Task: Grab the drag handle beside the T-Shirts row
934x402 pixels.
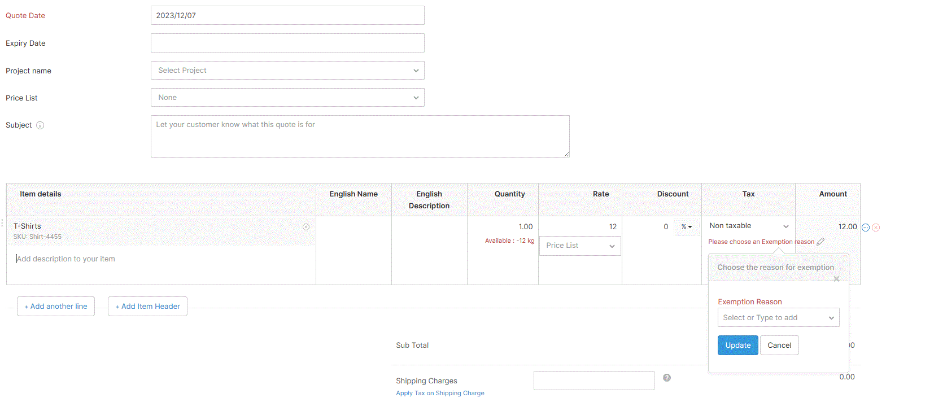Action: pos(2,223)
